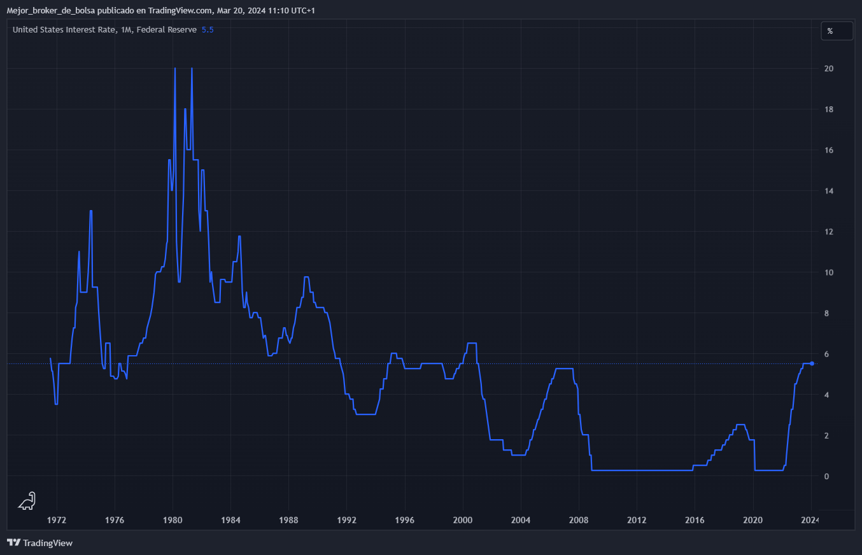Click the 2 label on the price axis
The width and height of the screenshot is (862, 555).
827,435
